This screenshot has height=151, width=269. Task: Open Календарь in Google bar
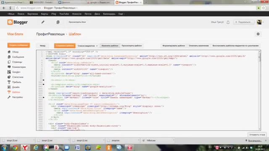pos(109,14)
